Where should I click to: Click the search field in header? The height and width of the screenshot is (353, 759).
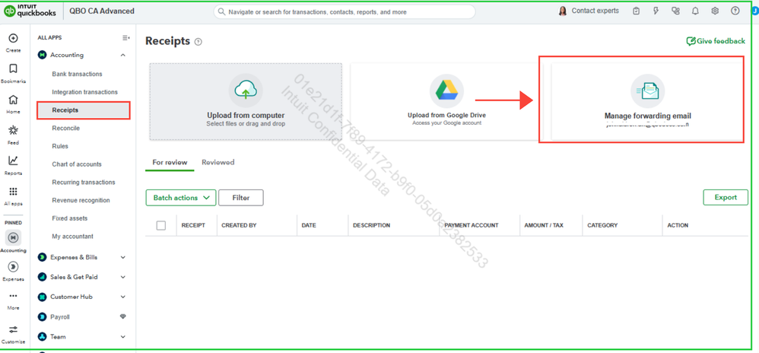pos(345,11)
